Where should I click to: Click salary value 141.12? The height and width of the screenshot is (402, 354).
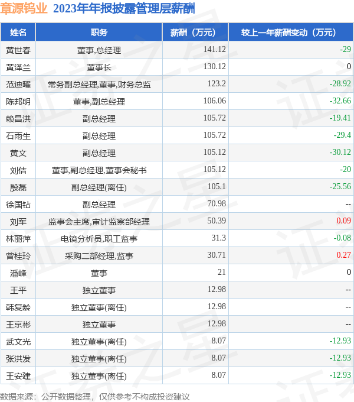[x=215, y=49]
